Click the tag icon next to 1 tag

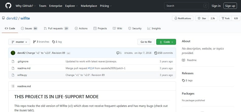54,42
